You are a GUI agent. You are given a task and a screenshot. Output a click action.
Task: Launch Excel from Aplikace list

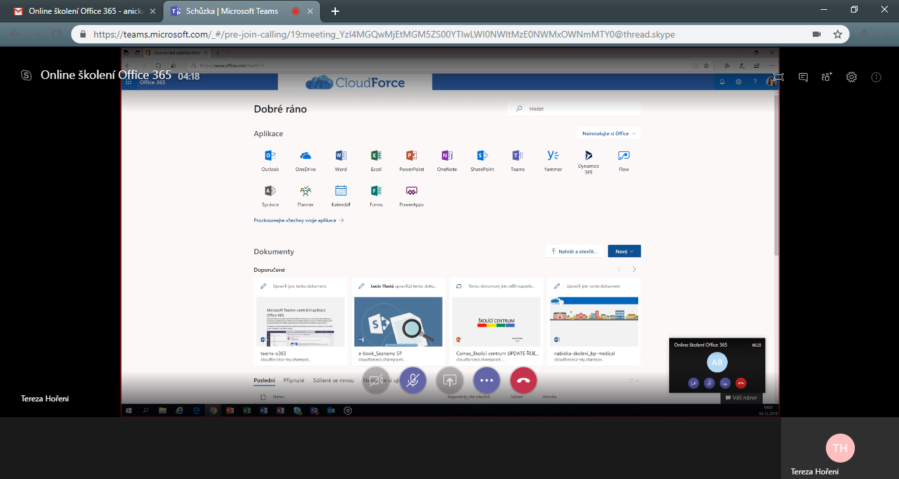[376, 161]
